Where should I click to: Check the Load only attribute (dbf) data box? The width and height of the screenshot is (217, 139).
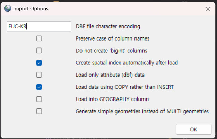click(39, 75)
